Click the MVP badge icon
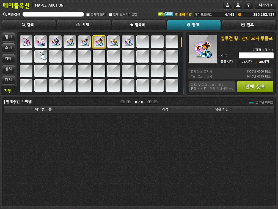This screenshot has height=209, width=278. pos(169,14)
